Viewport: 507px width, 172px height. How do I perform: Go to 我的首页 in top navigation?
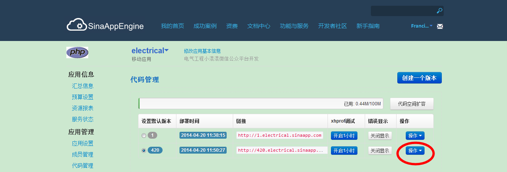pos(173,26)
